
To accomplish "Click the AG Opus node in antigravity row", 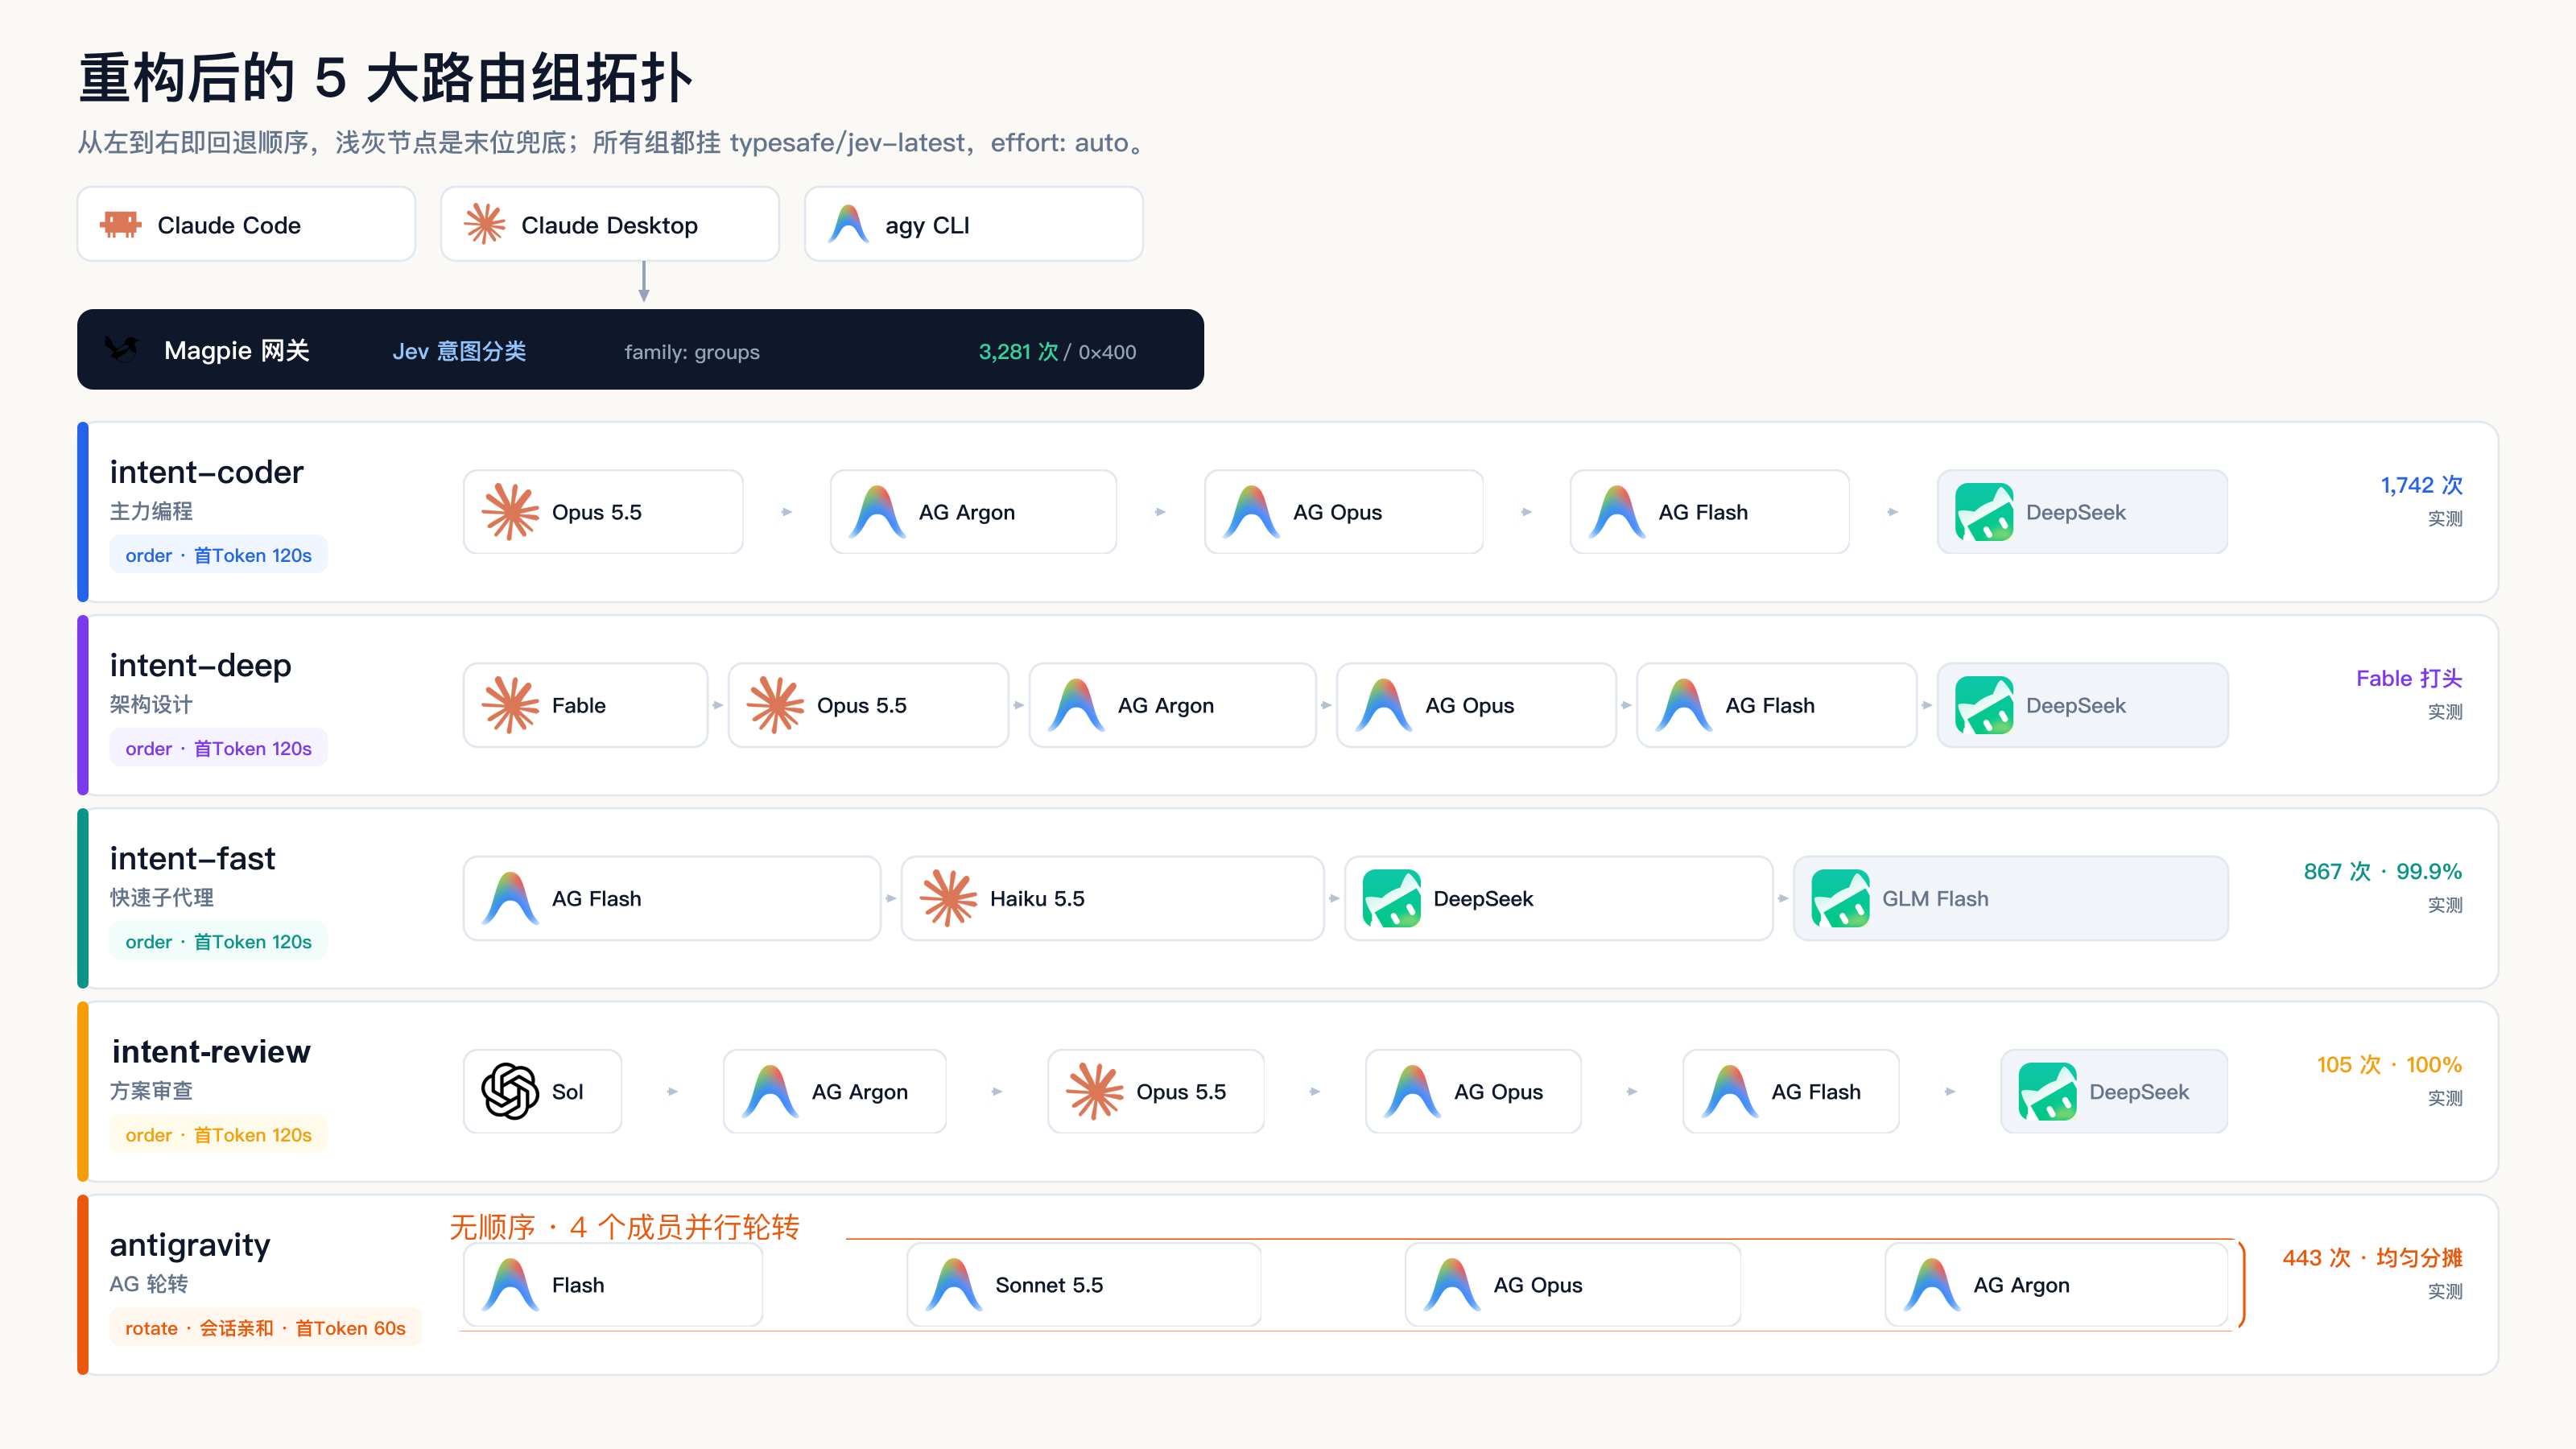I will (1573, 1285).
